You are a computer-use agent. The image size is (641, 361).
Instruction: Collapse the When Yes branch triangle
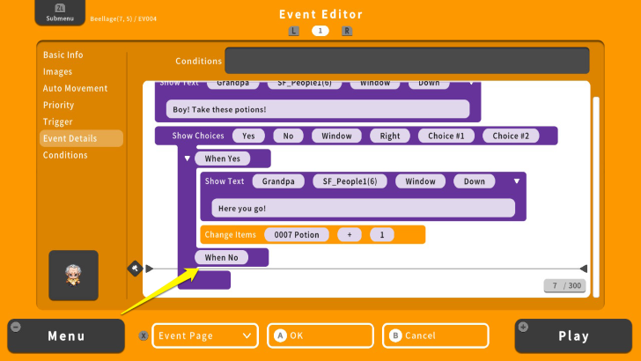tap(187, 158)
